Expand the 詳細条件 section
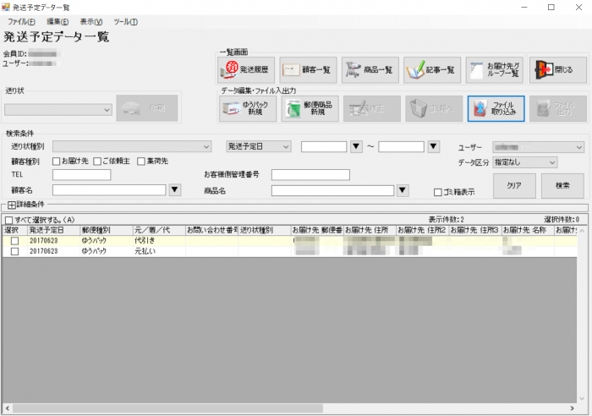The height and width of the screenshot is (416, 592). tap(12, 205)
